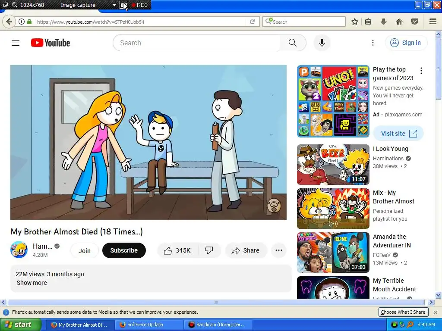This screenshot has height=331, width=442.
Task: Subscribe to the Haminations channel
Action: coord(124,250)
